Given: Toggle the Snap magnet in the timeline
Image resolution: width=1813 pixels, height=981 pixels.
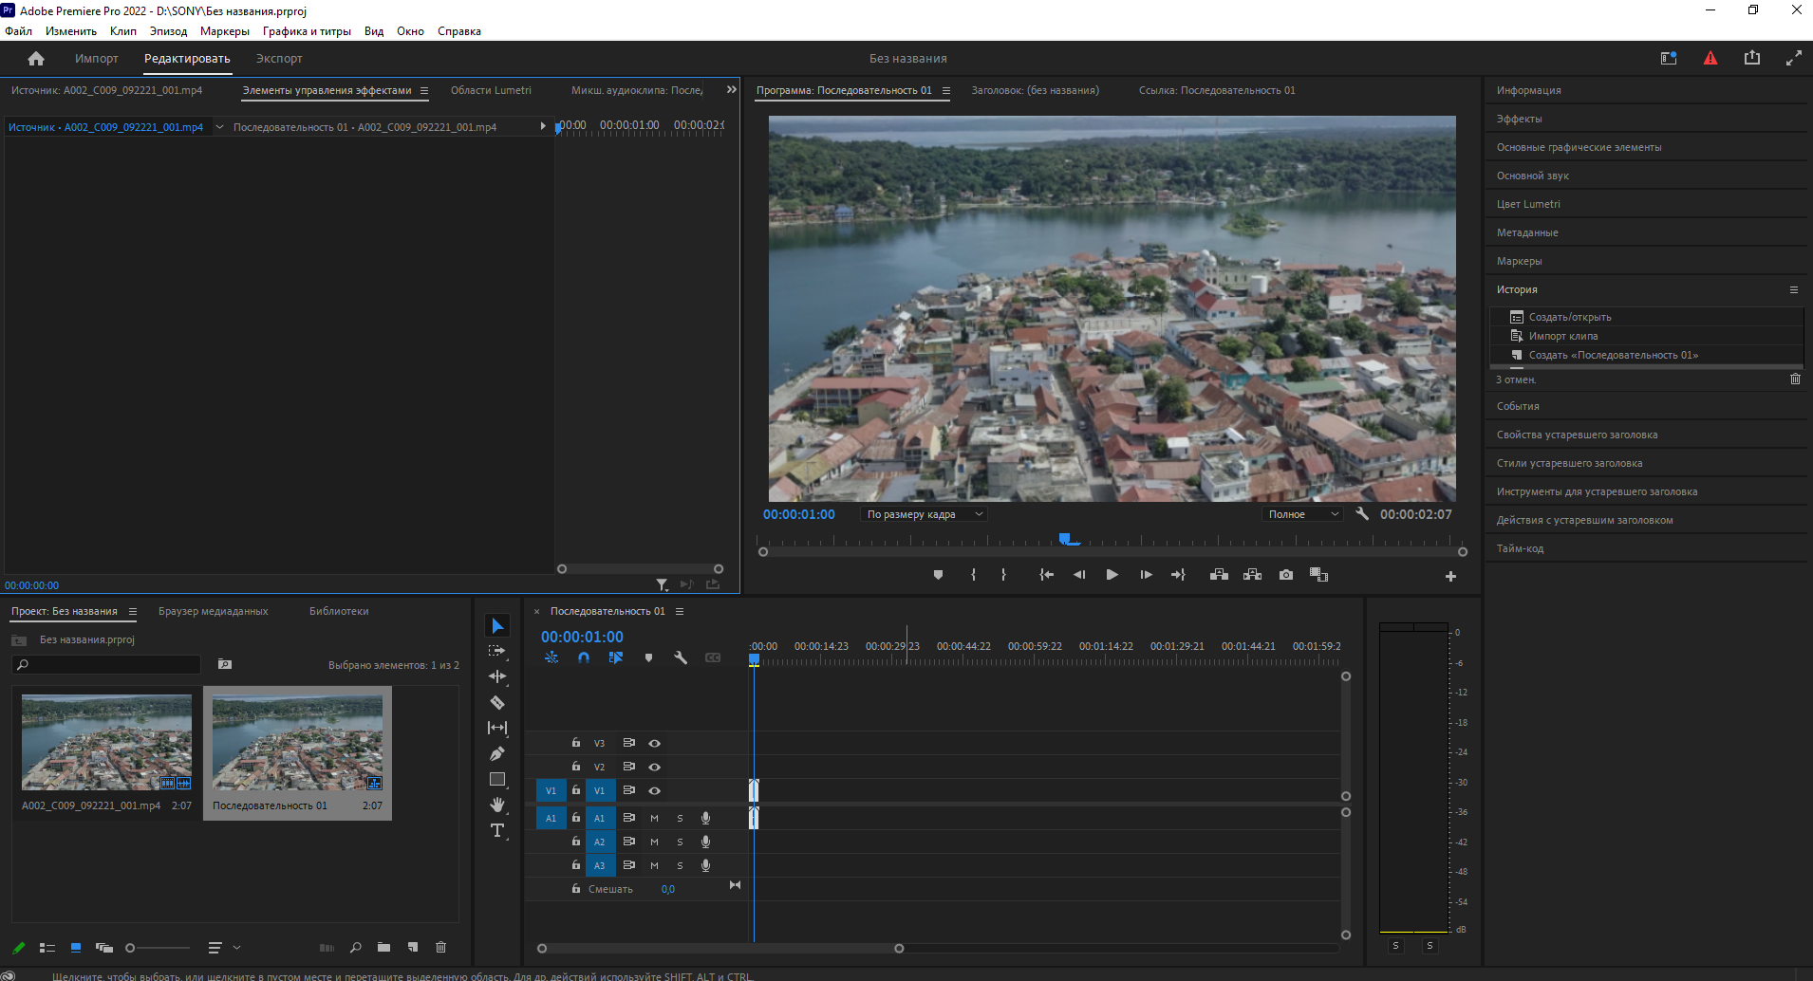Looking at the screenshot, I should [584, 657].
